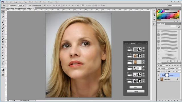182x102 pixels.
Task: Select the Gradient tool
Action: tap(3, 42)
